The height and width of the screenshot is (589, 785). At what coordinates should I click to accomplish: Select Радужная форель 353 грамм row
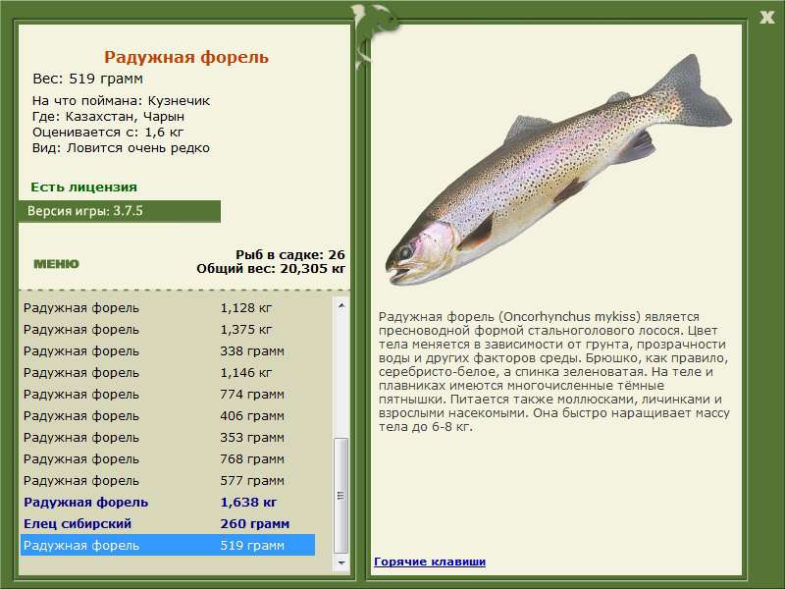[x=168, y=437]
